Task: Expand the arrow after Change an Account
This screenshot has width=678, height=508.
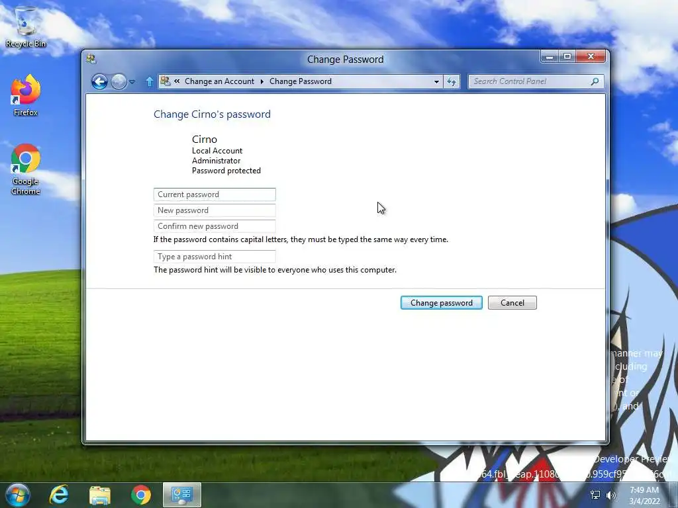Action: coord(262,81)
